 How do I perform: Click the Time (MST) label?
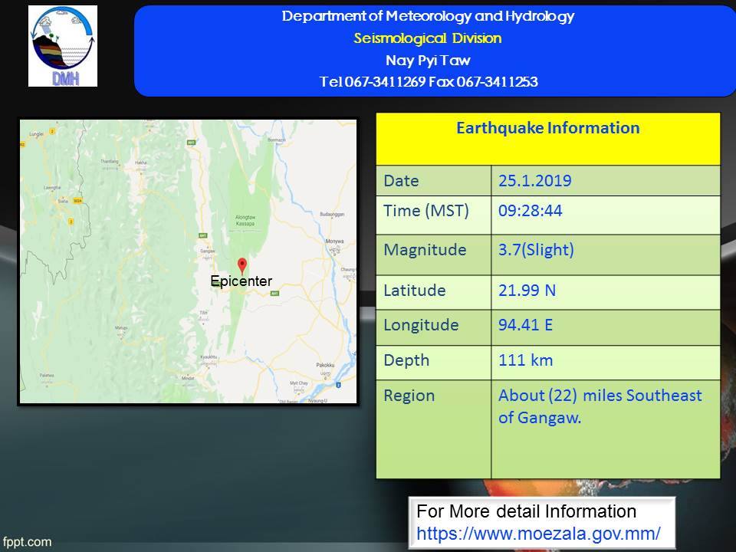coord(426,211)
